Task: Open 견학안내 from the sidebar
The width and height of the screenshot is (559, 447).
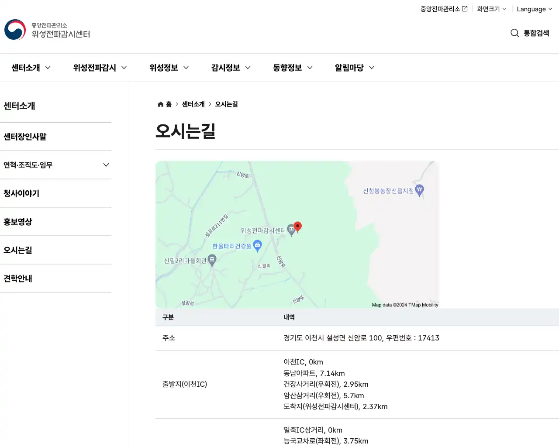Action: tap(18, 278)
